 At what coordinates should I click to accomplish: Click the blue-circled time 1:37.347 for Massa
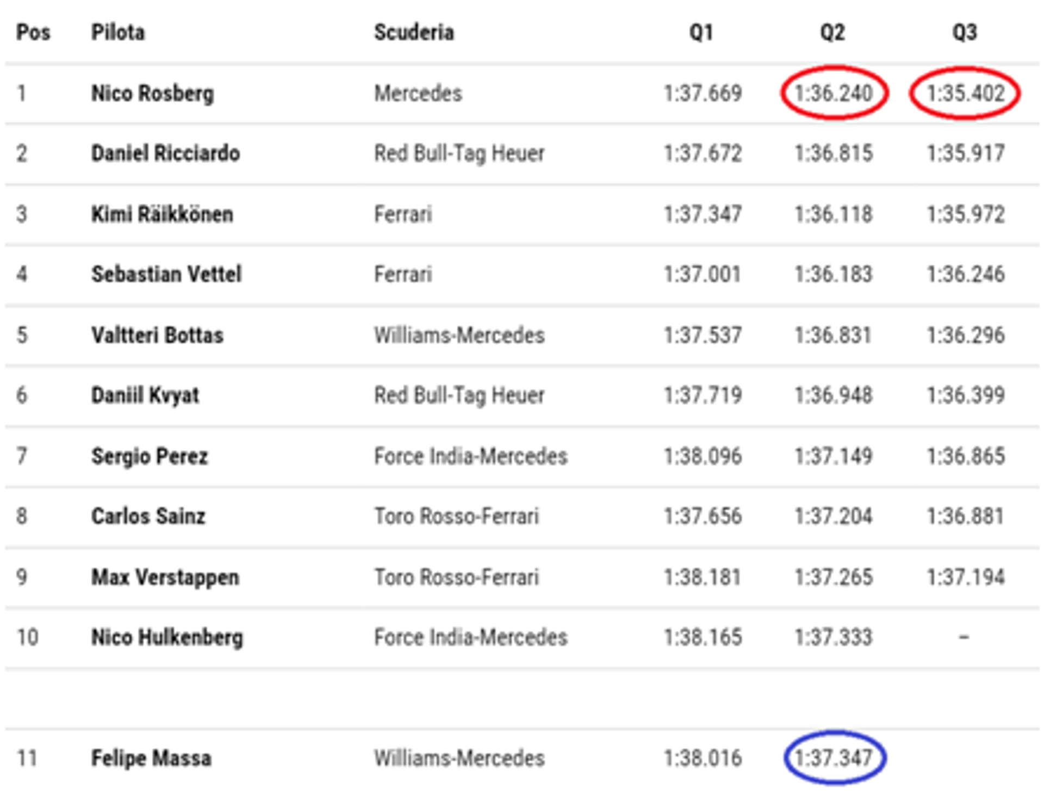pyautogui.click(x=834, y=758)
